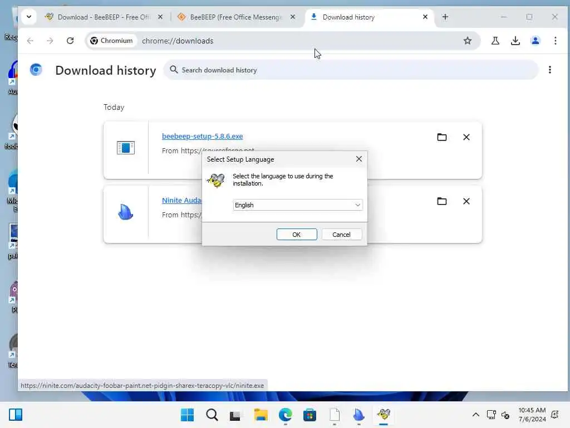Remove beebeep-setup entry from download list

tap(466, 137)
